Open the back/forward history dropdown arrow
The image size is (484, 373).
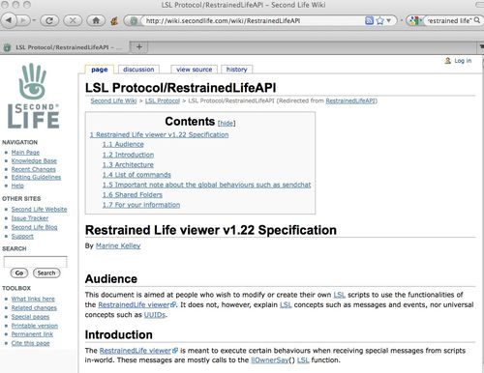(34, 20)
